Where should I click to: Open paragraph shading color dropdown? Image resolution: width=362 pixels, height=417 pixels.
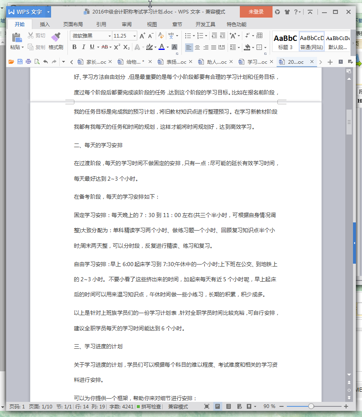(253, 47)
